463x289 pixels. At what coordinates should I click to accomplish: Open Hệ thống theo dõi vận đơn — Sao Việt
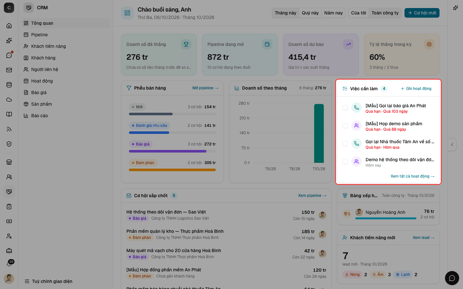[x=226, y=215]
